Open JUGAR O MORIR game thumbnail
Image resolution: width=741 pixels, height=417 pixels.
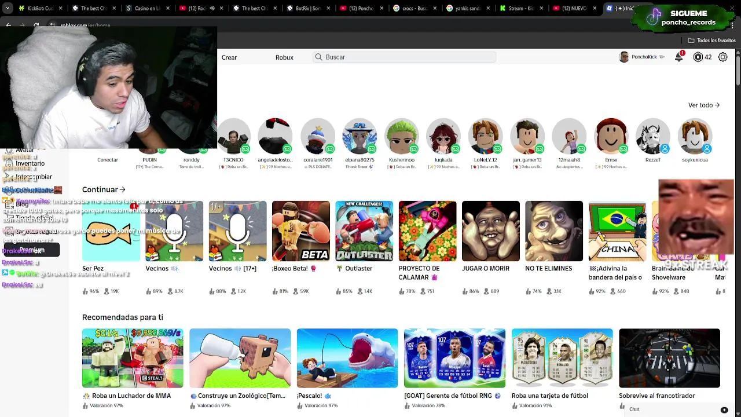coord(491,231)
